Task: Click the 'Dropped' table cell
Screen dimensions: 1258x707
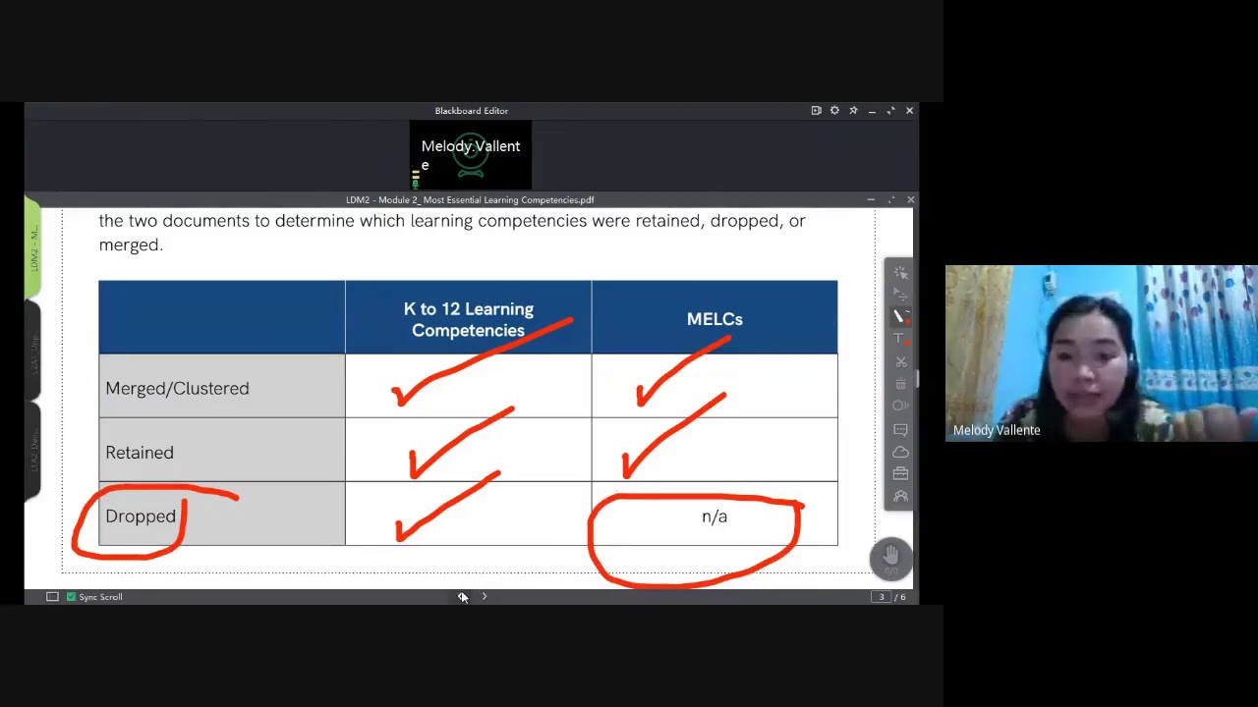Action: [x=222, y=514]
